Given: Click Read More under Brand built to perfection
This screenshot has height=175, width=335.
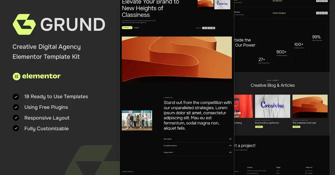Looking at the screenshot, I should [259, 127].
